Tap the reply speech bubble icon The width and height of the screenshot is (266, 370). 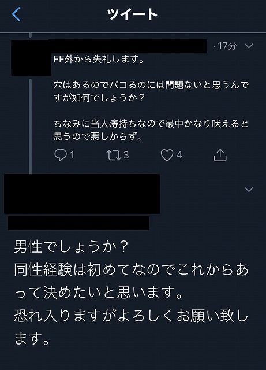click(x=61, y=155)
